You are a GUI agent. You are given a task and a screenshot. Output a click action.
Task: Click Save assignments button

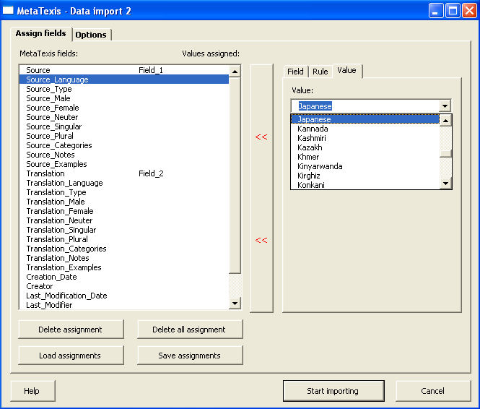tap(190, 356)
